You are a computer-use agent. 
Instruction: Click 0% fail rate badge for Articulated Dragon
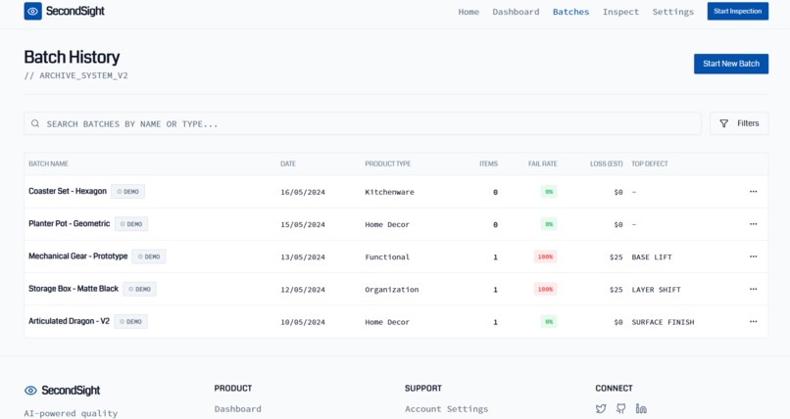click(x=549, y=322)
